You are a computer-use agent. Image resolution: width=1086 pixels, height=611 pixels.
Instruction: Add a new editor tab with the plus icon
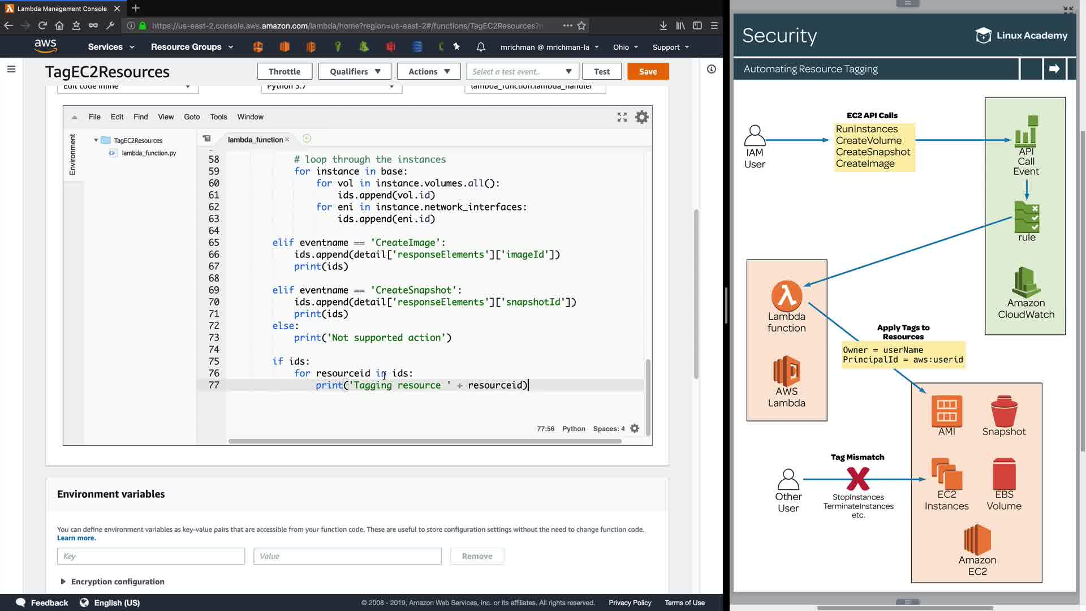(307, 139)
